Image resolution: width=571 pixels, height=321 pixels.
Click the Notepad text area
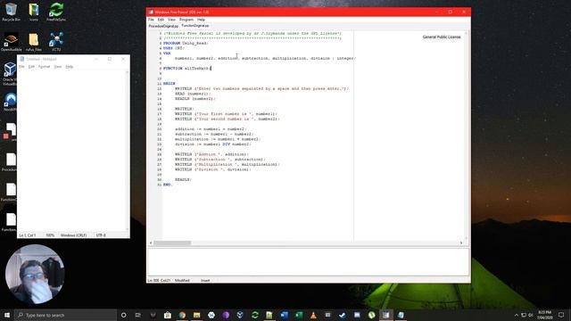71,151
